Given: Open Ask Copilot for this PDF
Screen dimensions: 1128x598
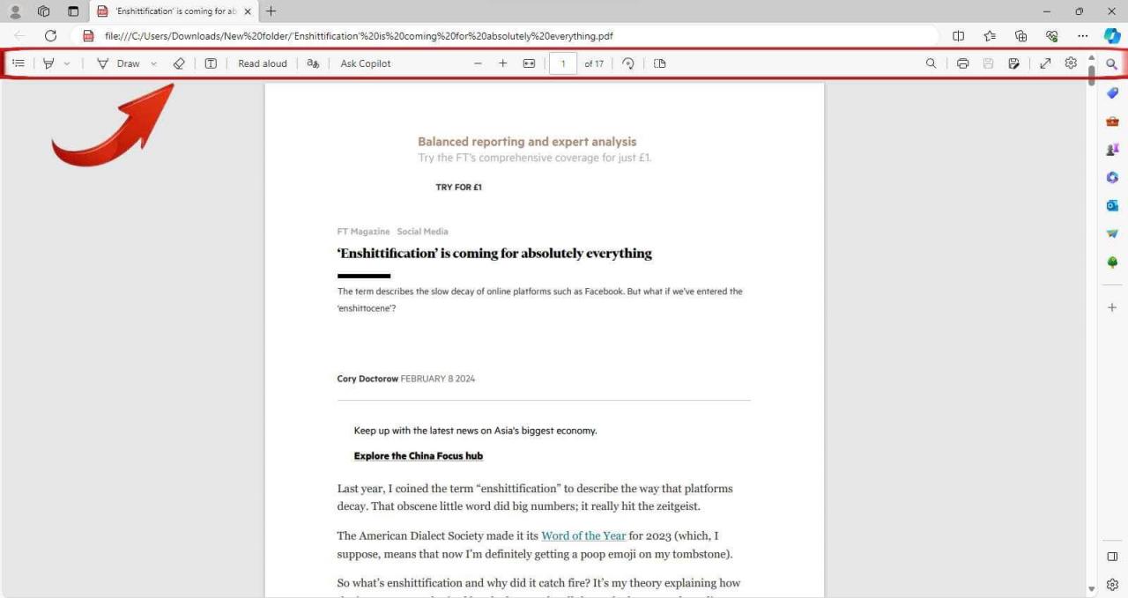Looking at the screenshot, I should (365, 63).
